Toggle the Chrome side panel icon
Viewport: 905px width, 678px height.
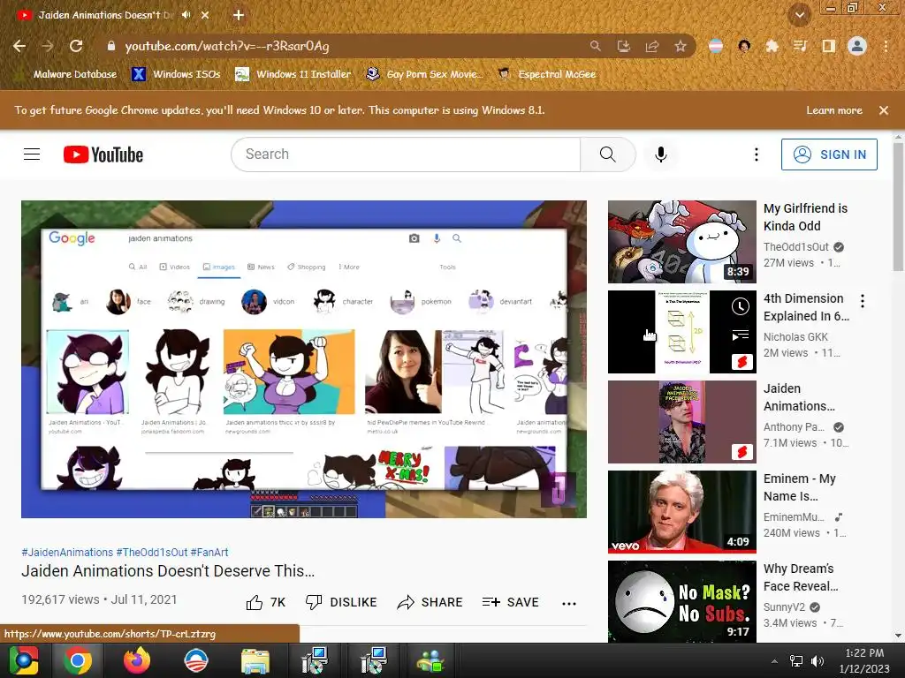click(x=828, y=46)
